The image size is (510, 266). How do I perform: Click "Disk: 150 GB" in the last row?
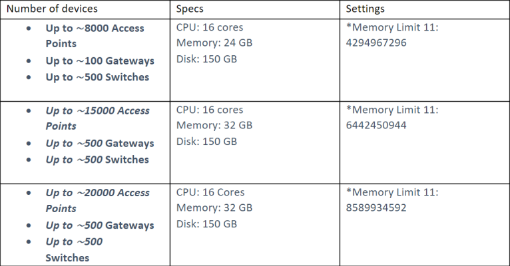pyautogui.click(x=206, y=224)
